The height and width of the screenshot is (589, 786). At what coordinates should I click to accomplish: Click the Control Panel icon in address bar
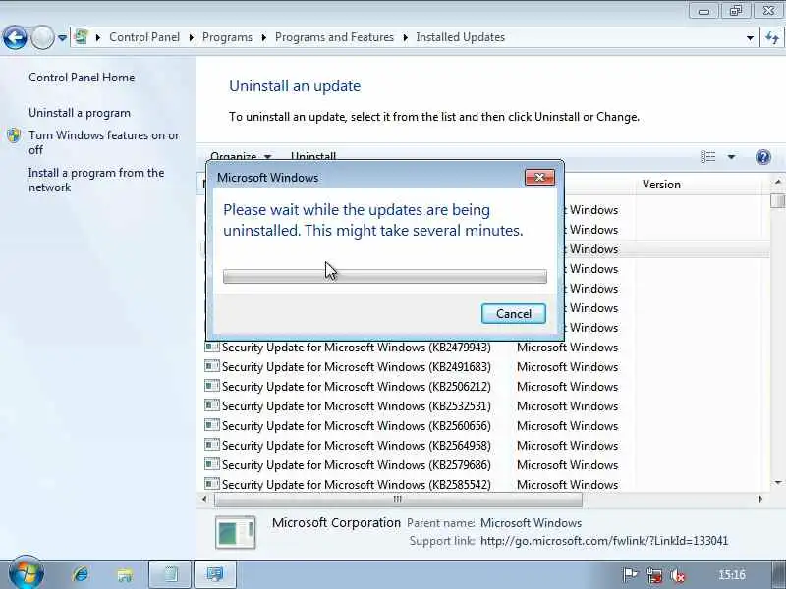click(x=81, y=37)
